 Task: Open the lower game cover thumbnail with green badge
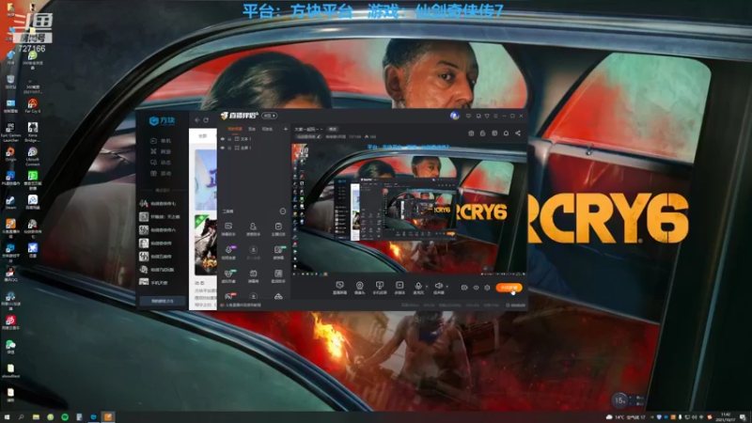tap(206, 244)
